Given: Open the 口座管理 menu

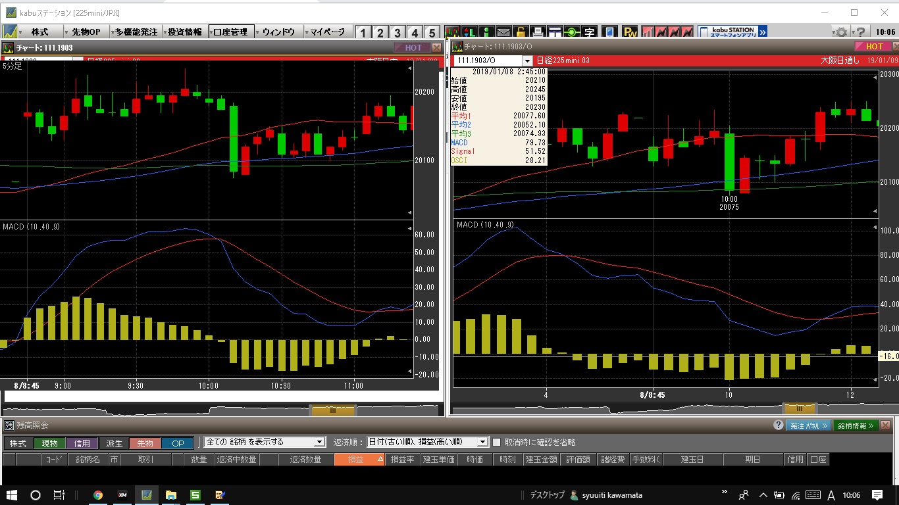Looking at the screenshot, I should 231,32.
